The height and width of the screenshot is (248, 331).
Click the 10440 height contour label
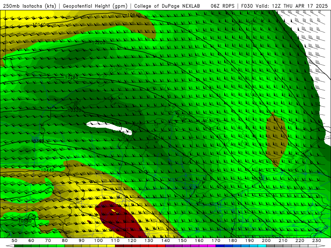click(48, 170)
